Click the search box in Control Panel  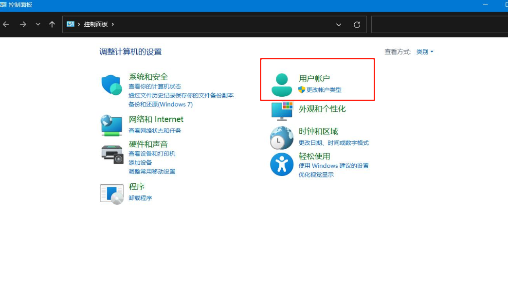tap(438, 24)
